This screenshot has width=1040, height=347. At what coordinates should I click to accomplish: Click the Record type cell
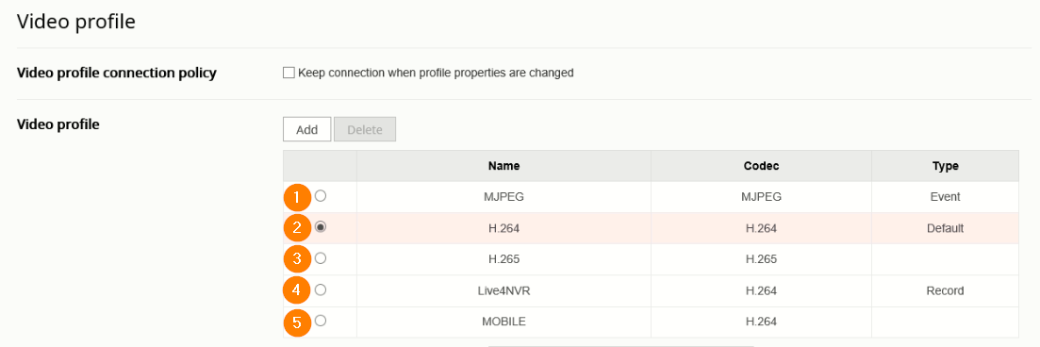coord(945,290)
